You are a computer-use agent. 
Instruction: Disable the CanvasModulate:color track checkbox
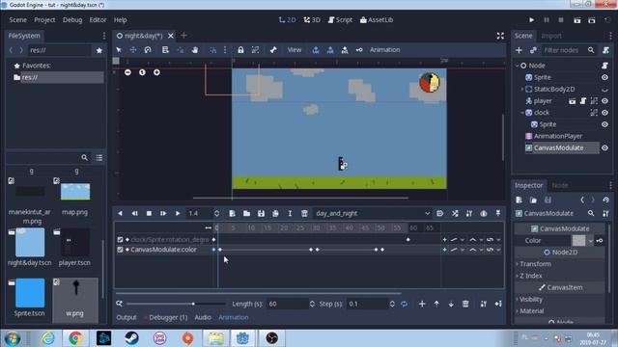(120, 250)
